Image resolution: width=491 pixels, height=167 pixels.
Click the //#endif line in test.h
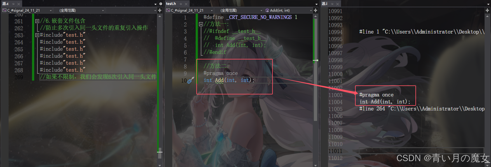tap(215, 52)
